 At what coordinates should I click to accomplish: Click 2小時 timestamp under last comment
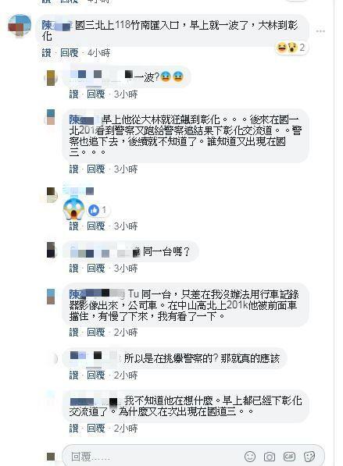click(126, 429)
